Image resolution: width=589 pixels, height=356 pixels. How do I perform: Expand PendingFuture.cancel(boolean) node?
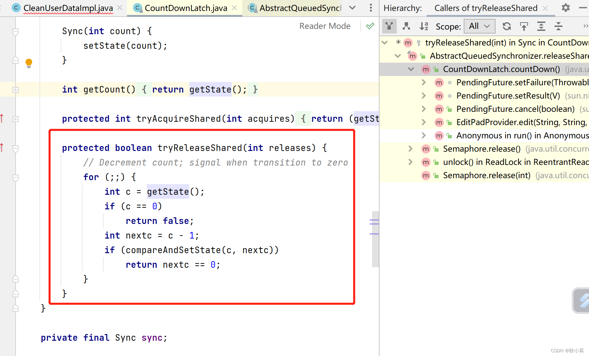424,109
